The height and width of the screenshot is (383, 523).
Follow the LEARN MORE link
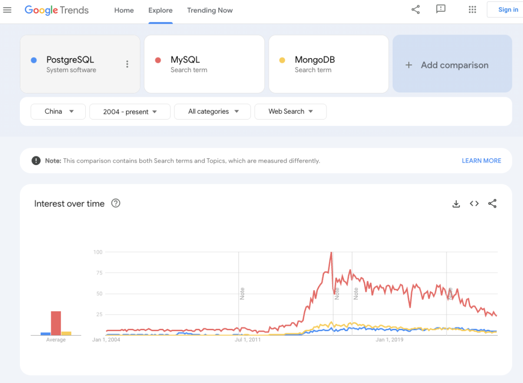point(481,161)
